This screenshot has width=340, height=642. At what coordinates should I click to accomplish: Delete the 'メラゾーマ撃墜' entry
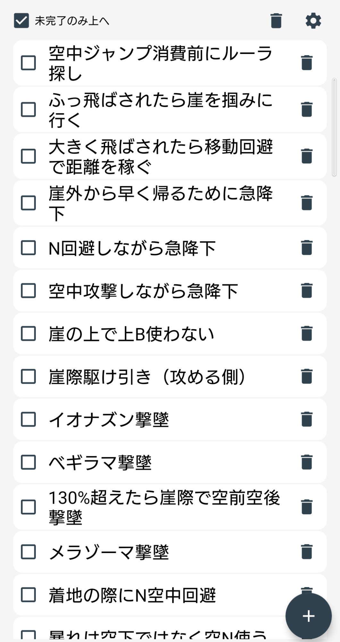coord(307,552)
